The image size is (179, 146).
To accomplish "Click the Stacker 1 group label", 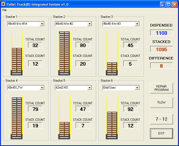I will click(11, 17).
